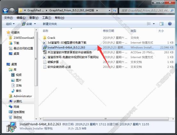The height and width of the screenshot is (135, 177).
Task: Select the 库 tree item
Action: tap(15, 70)
